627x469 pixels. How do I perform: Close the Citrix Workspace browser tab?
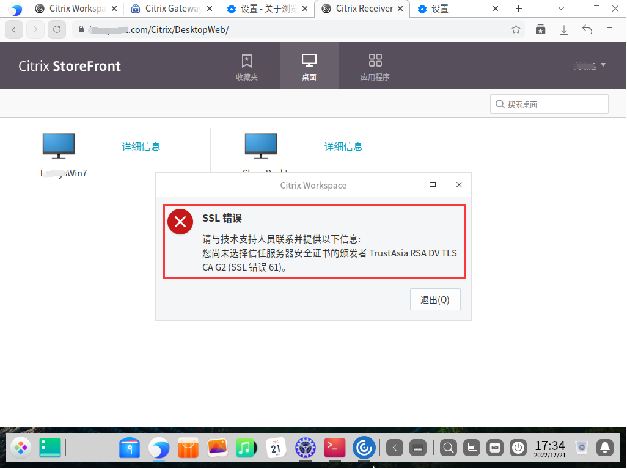point(114,9)
